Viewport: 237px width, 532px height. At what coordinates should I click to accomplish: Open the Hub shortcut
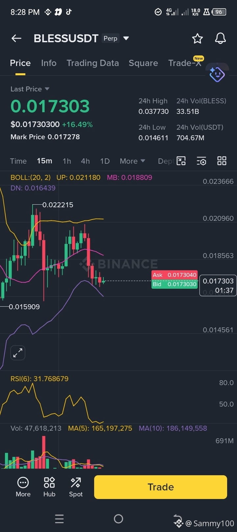coord(49,487)
